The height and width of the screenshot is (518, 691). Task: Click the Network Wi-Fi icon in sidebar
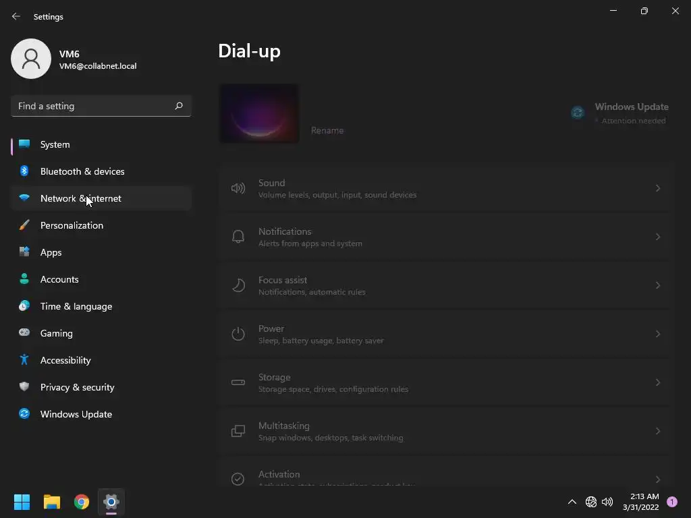[x=24, y=198]
